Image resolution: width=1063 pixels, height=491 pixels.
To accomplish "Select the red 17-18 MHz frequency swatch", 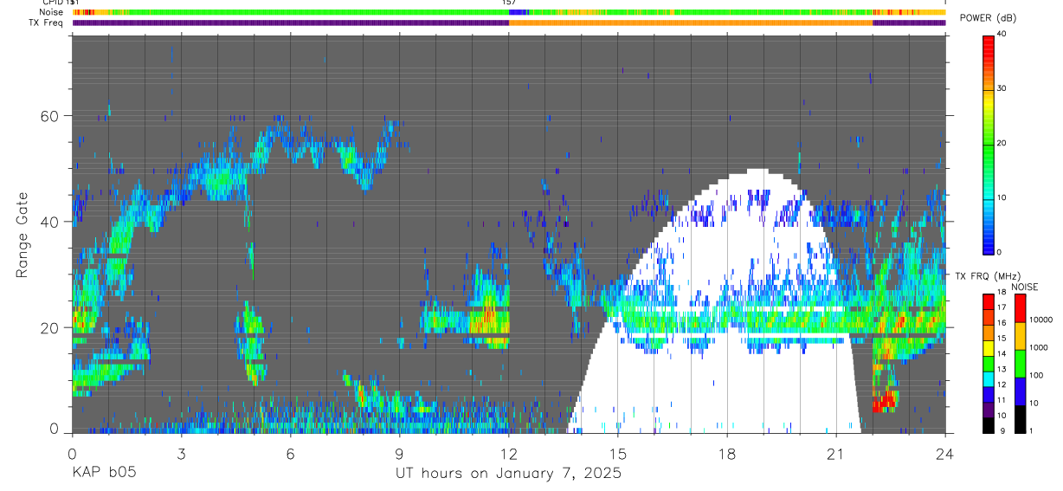I will pos(988,301).
